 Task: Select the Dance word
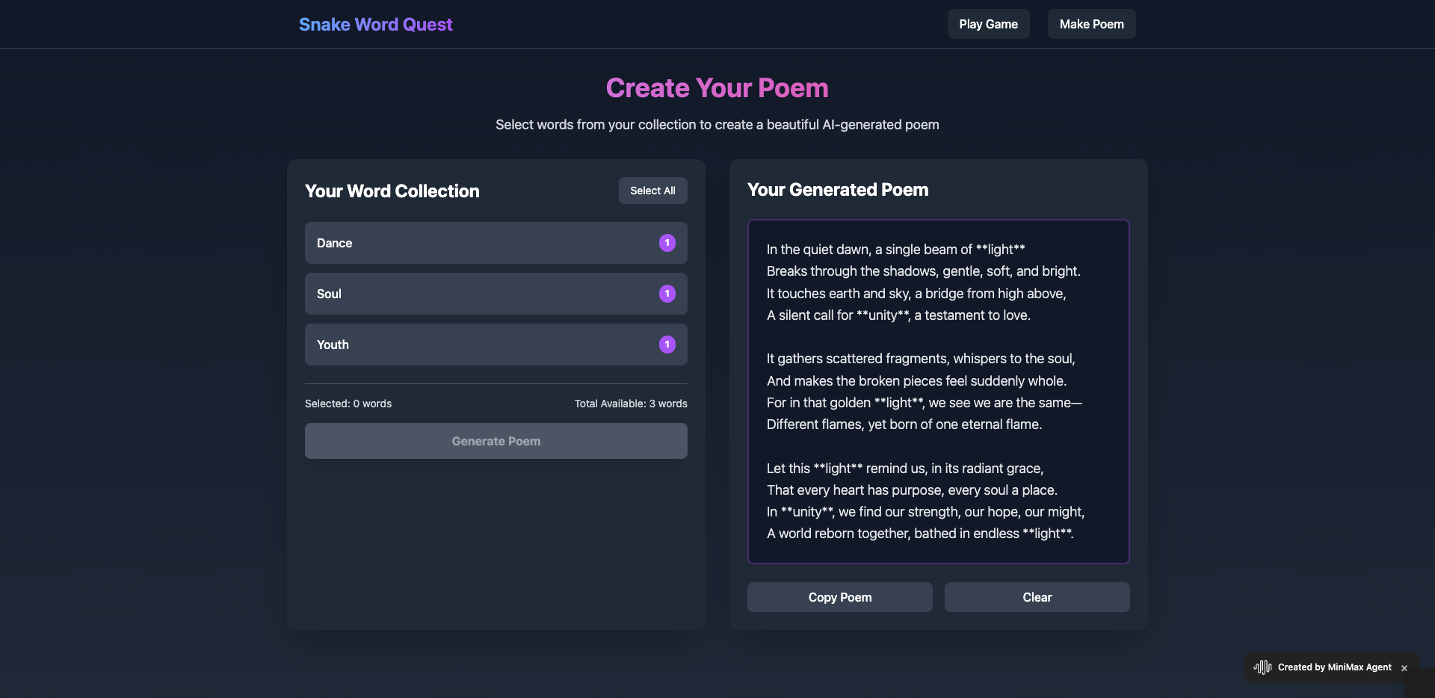(x=478, y=243)
